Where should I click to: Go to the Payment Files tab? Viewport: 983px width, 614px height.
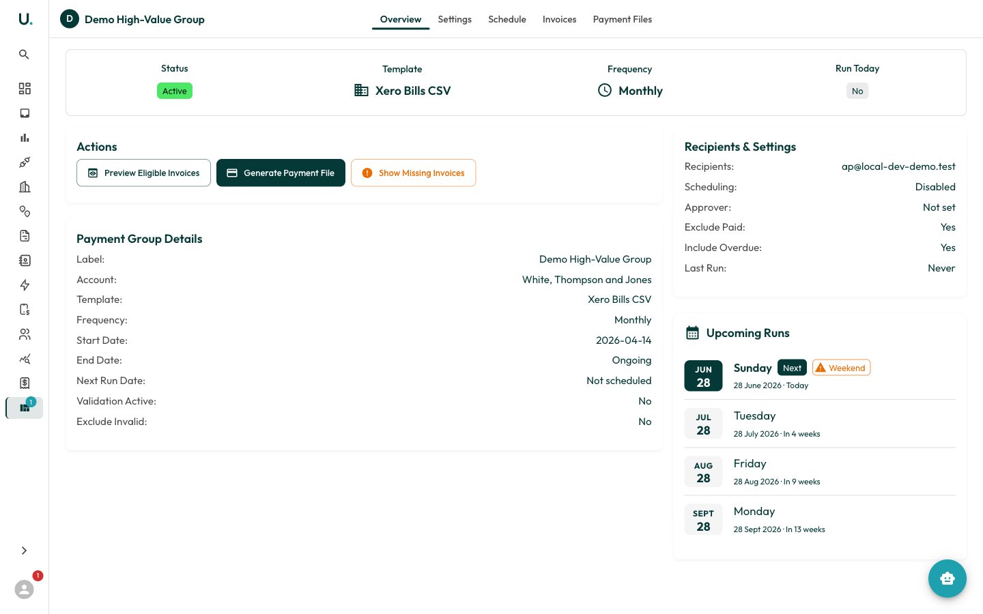click(x=623, y=19)
